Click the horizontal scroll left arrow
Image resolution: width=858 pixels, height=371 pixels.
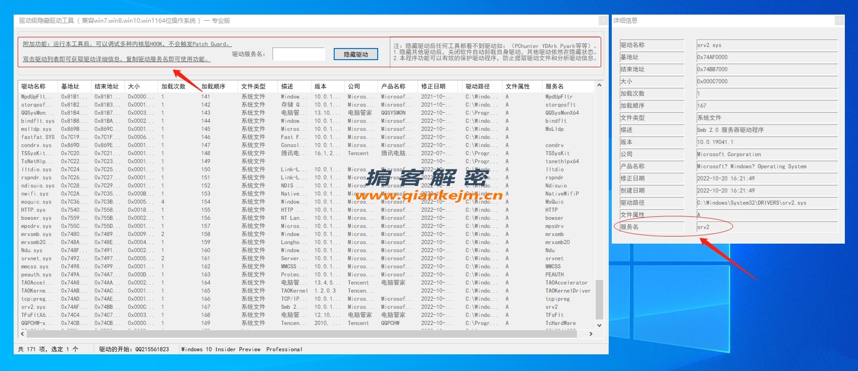pos(22,334)
